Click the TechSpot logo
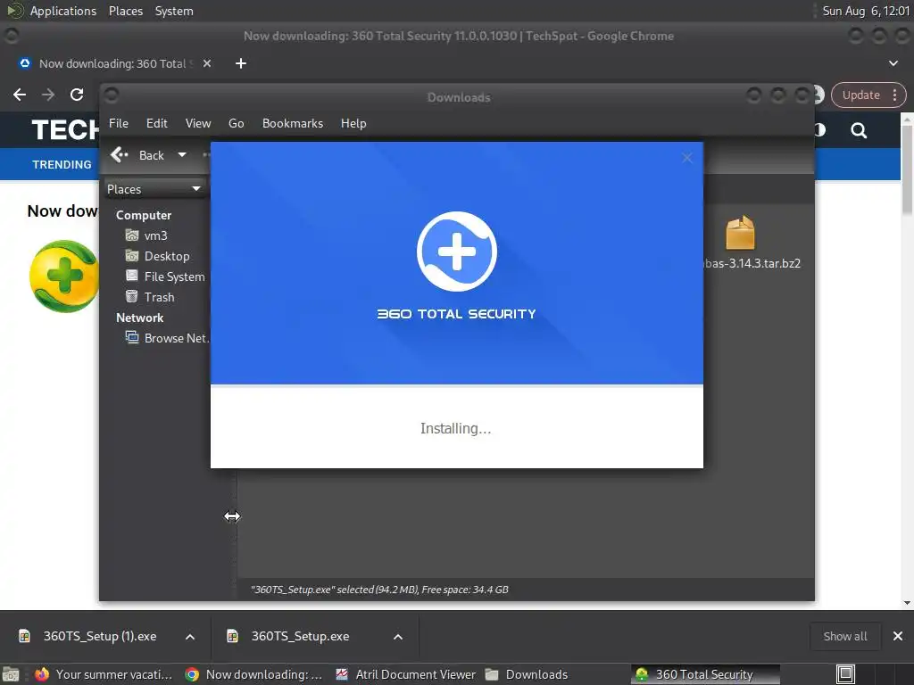 pos(65,130)
